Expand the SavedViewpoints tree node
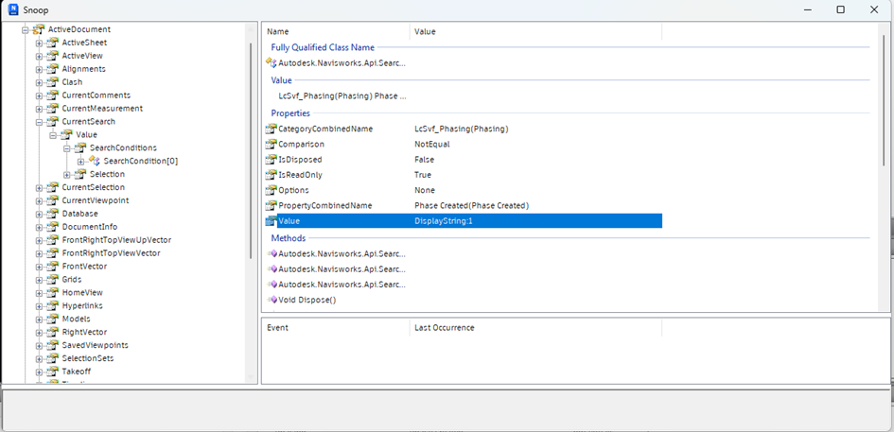The height and width of the screenshot is (432, 894). click(x=39, y=345)
